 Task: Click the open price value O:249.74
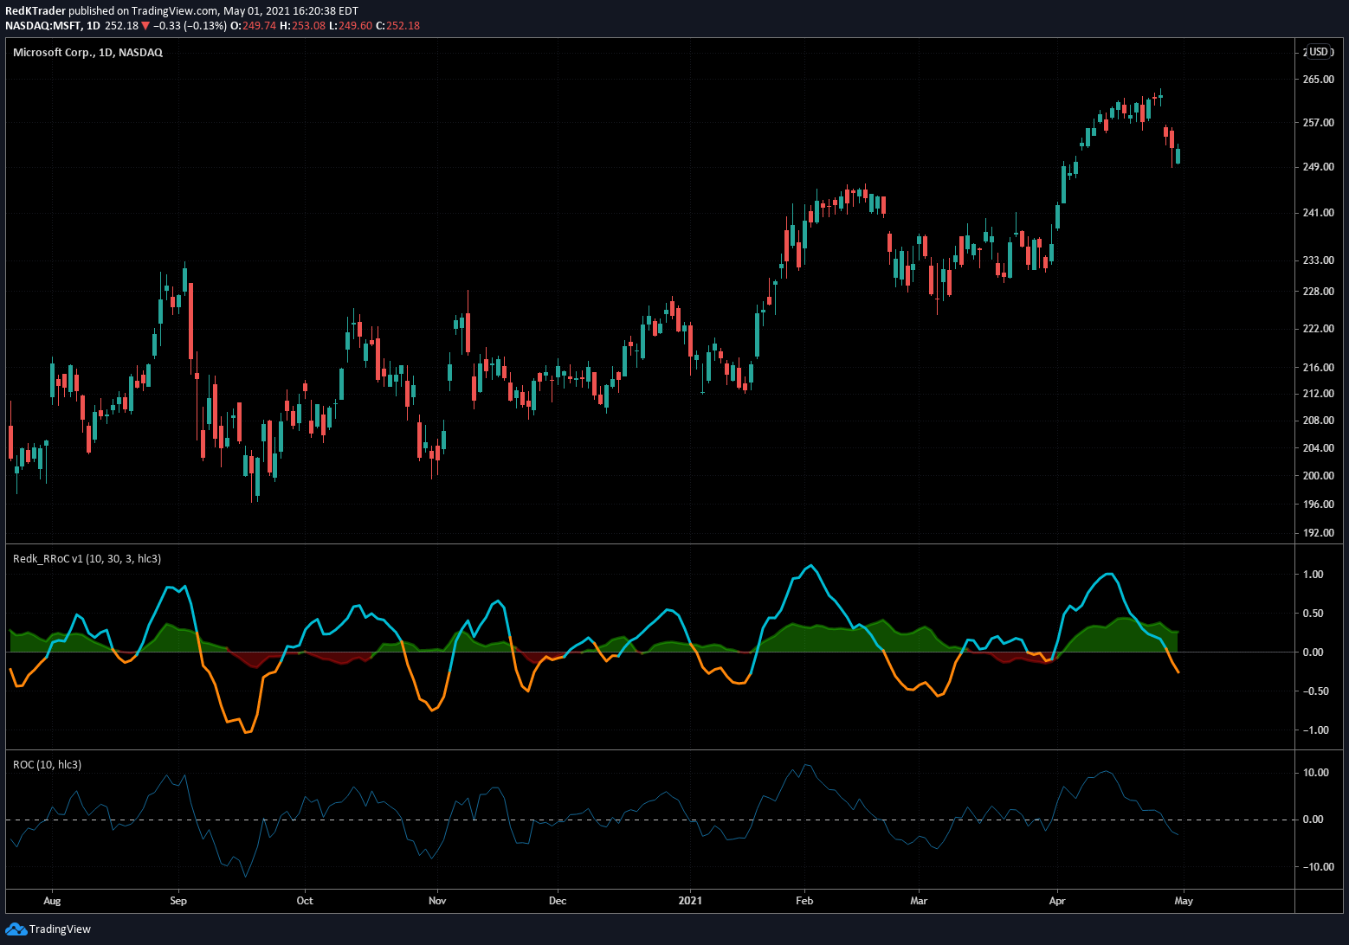254,25
